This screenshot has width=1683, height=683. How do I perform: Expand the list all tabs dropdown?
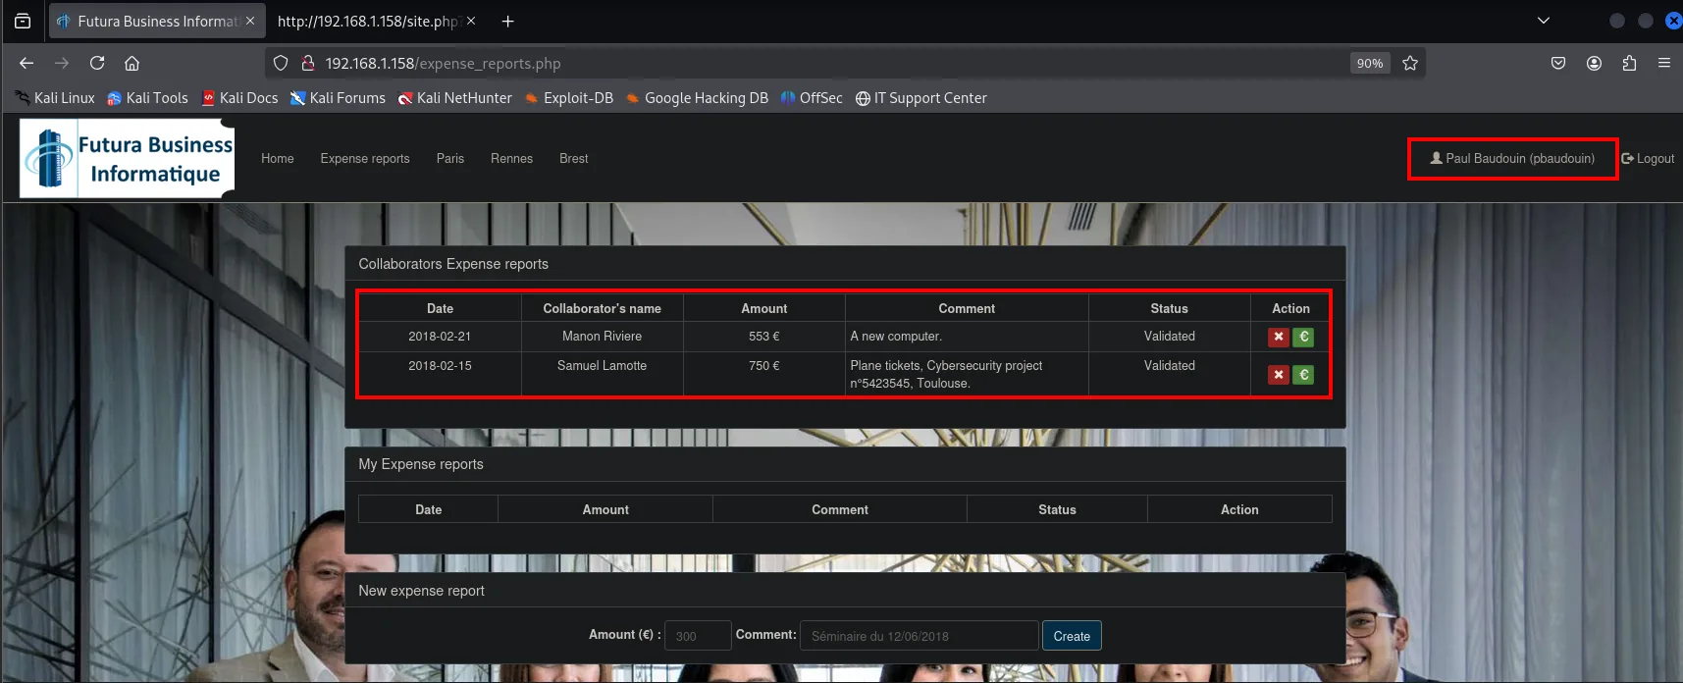1544,21
